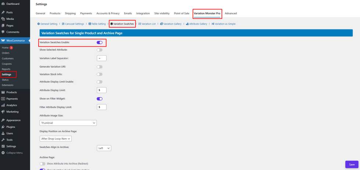Disable the Variation Swatches Enable toggle

click(100, 43)
